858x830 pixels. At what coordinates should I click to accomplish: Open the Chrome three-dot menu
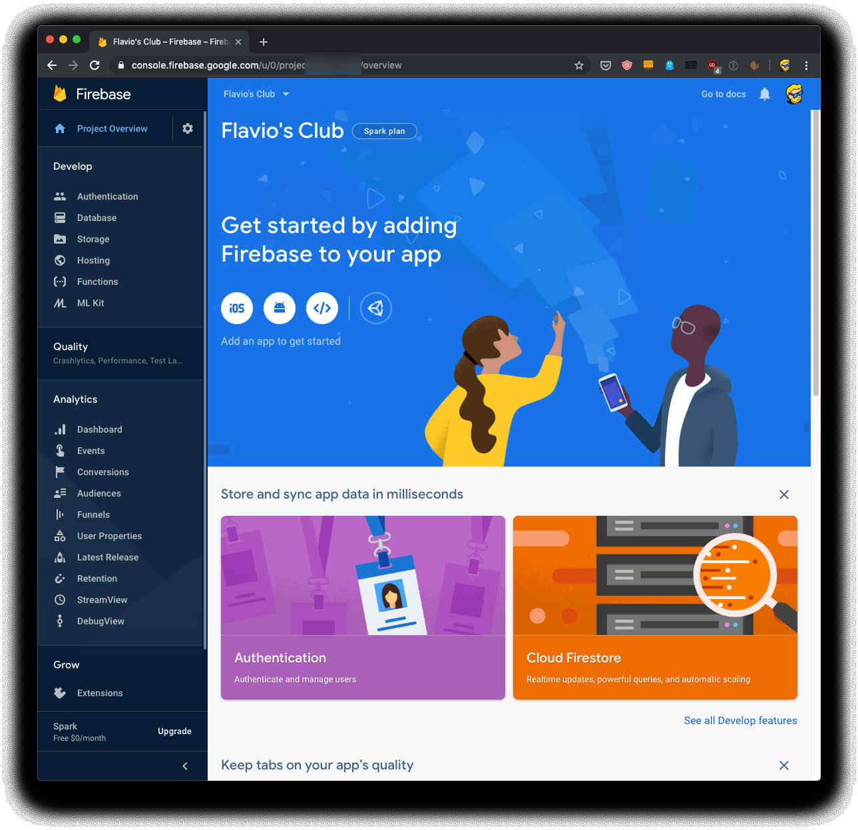point(806,65)
